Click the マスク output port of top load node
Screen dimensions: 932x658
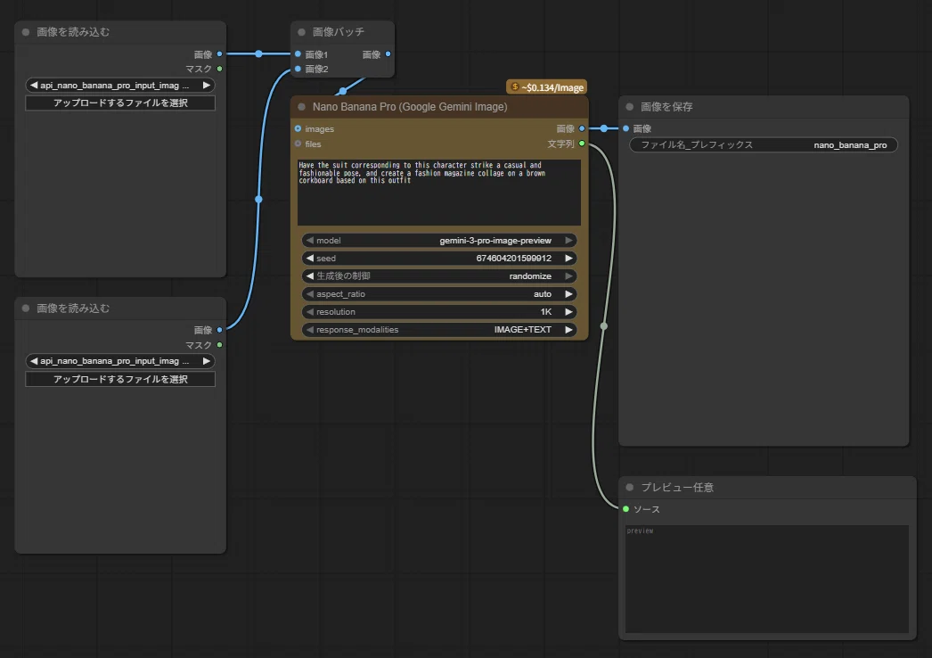(x=219, y=69)
